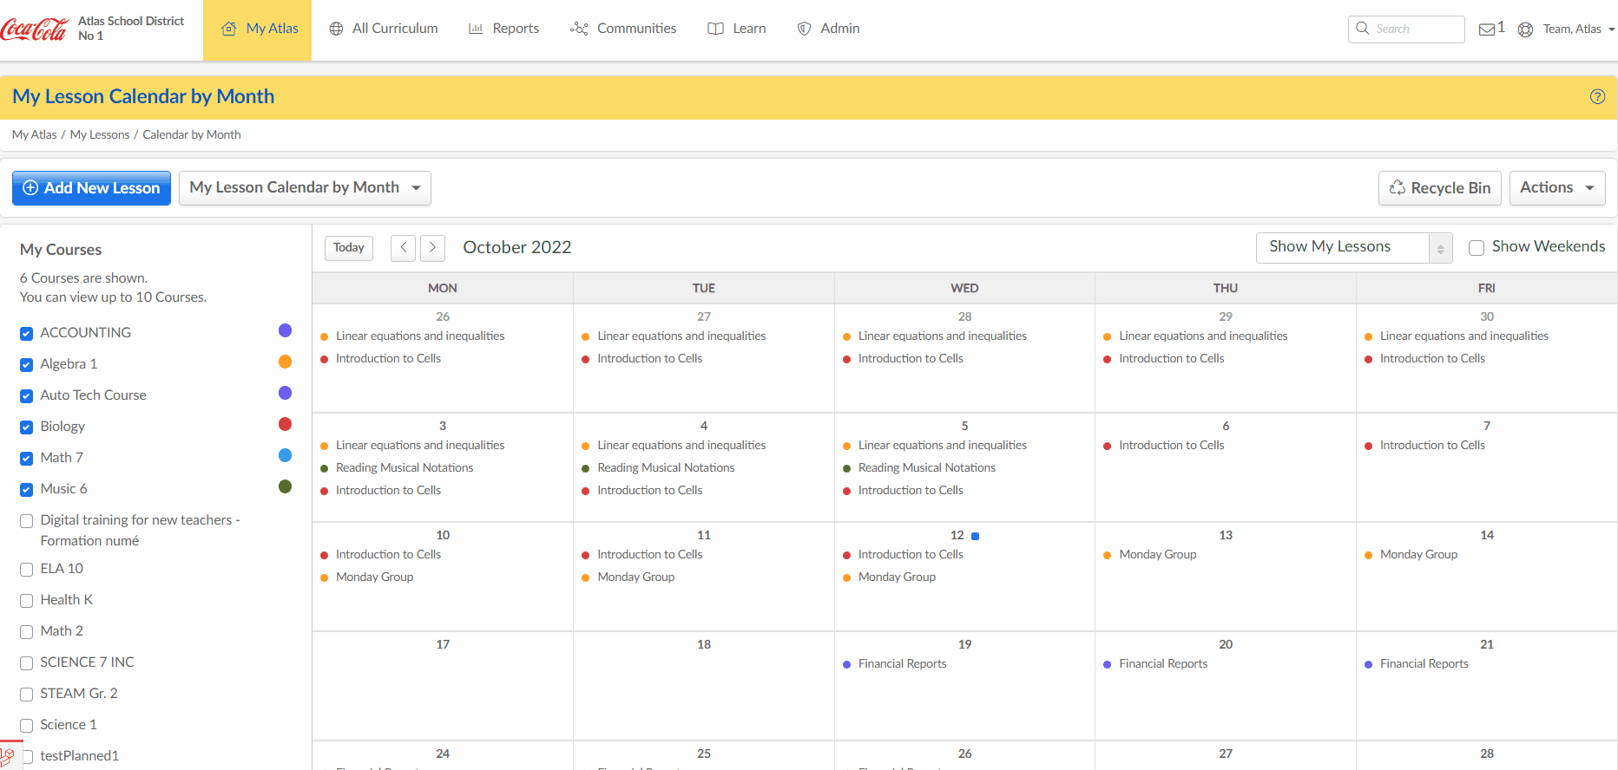
Task: Open the Show My Lessons selector
Action: (1353, 248)
